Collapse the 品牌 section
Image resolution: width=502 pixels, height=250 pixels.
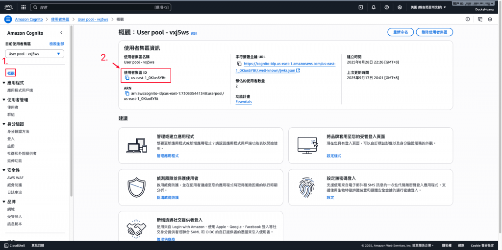tap(3, 202)
